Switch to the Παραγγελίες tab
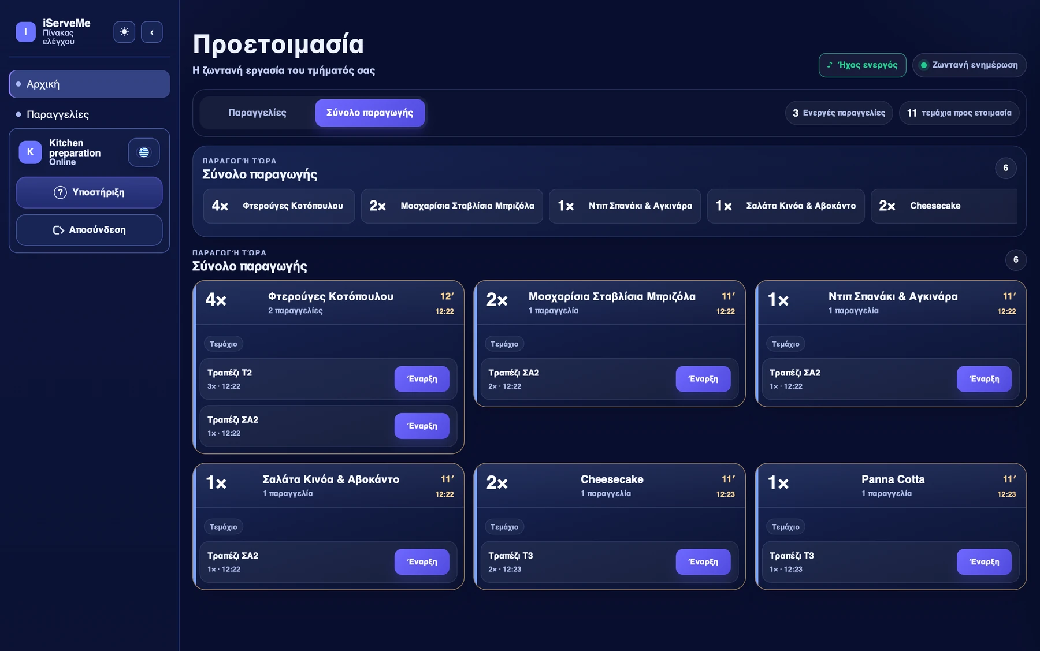 (x=257, y=113)
